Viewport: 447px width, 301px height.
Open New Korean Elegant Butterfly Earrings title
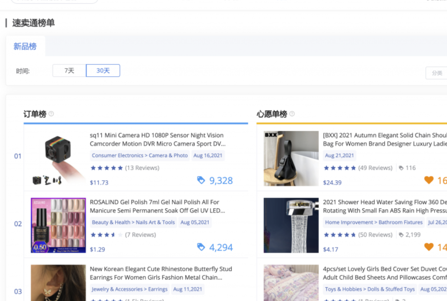coord(161,273)
